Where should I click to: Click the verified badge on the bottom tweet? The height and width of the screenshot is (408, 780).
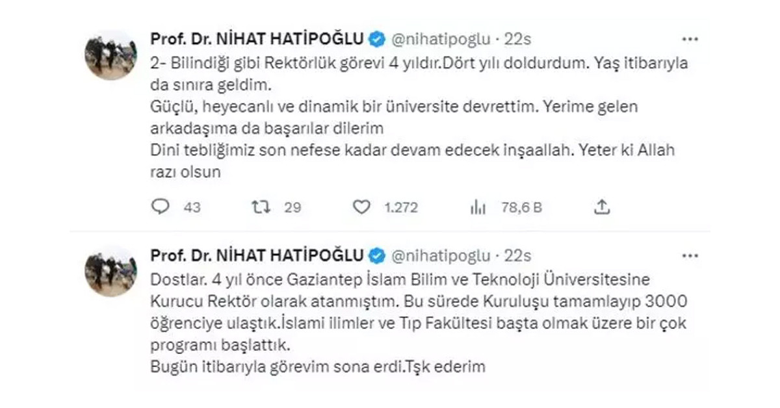click(376, 255)
